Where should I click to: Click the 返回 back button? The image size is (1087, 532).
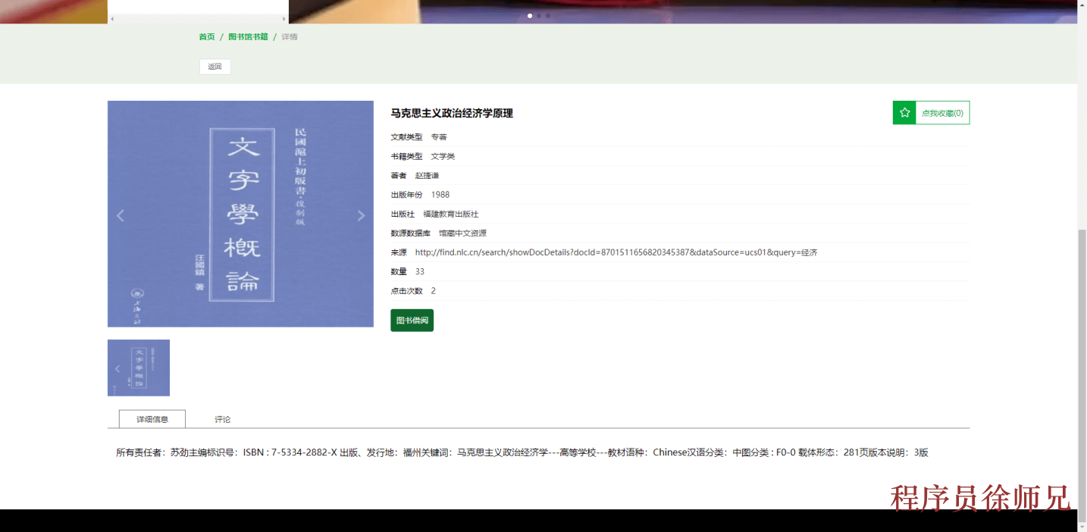pos(215,66)
